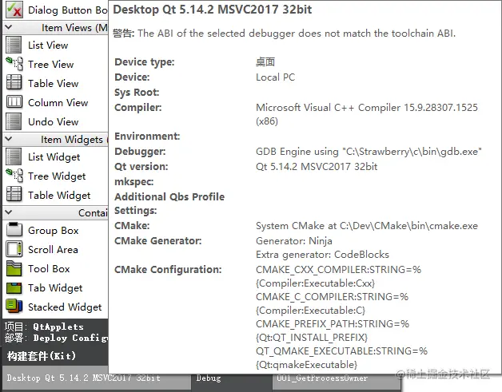The width and height of the screenshot is (502, 392).
Task: Click the Qt version value in the tooltip
Action: (317, 166)
